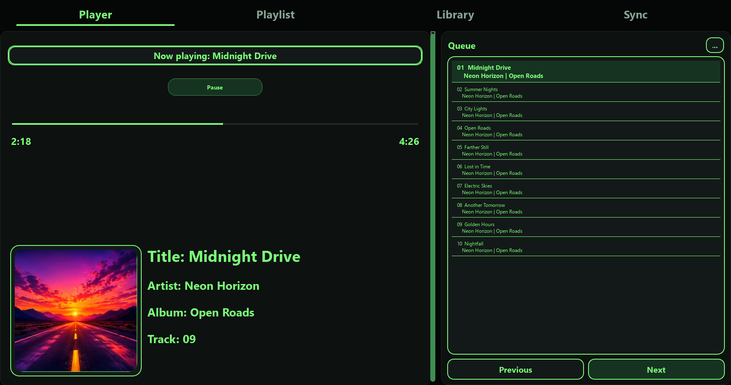Skip to the Next track
The height and width of the screenshot is (385, 731).
pyautogui.click(x=656, y=369)
